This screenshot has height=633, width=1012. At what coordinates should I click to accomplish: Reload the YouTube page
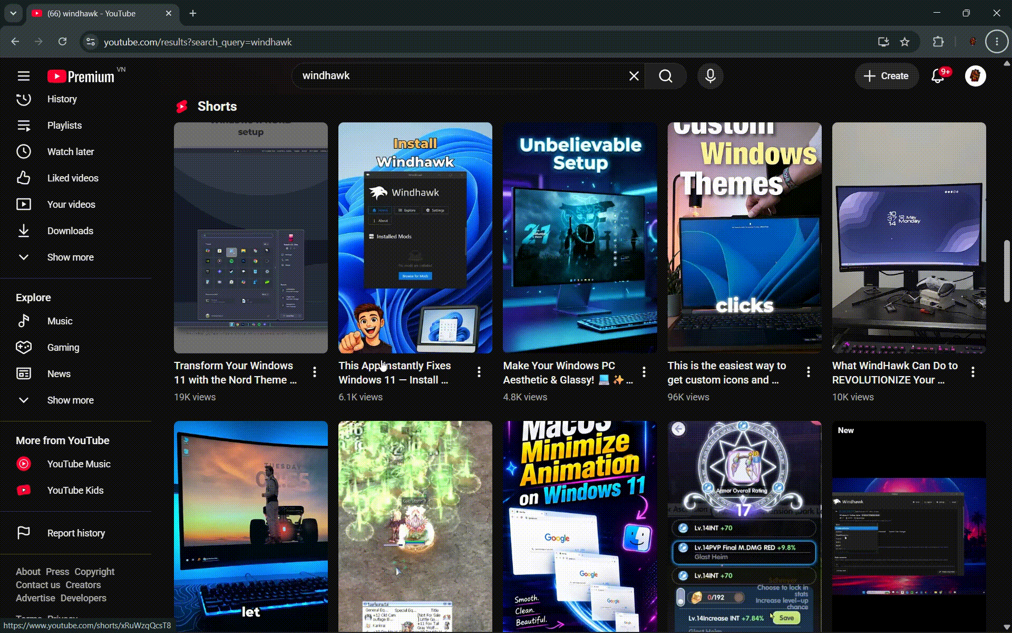(62, 42)
